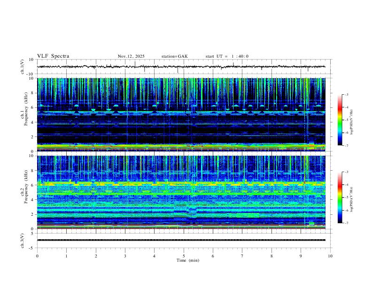Click the ch.1 colorbar "-3" tick value
This screenshot has height=287, width=372.
click(x=346, y=94)
